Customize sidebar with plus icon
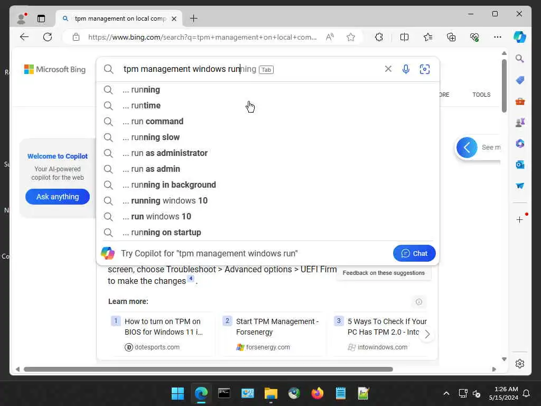The height and width of the screenshot is (406, 541). pos(520,219)
